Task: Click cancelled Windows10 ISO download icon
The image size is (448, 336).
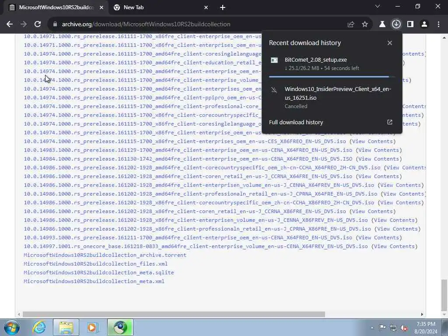Action: click(x=274, y=90)
